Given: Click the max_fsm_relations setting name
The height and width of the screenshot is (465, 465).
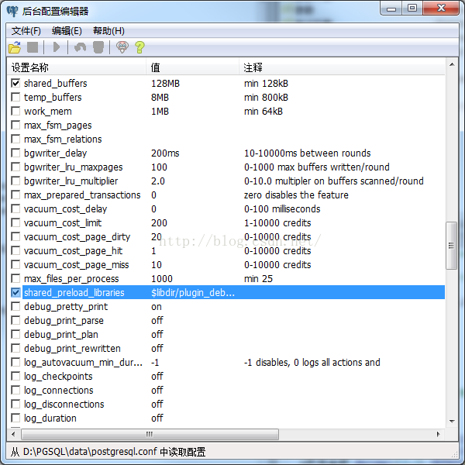Looking at the screenshot, I should [63, 139].
